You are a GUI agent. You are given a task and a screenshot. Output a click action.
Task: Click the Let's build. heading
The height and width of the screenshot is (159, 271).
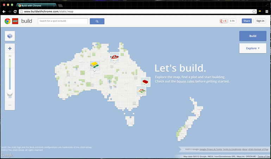click(180, 68)
